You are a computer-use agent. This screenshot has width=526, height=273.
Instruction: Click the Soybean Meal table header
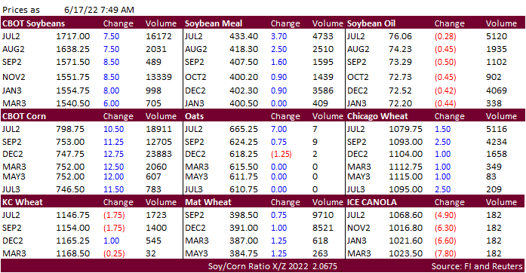tap(214, 23)
